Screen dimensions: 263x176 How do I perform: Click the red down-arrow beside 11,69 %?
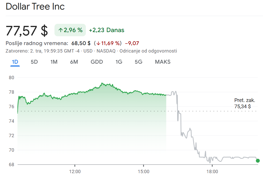point(98,43)
